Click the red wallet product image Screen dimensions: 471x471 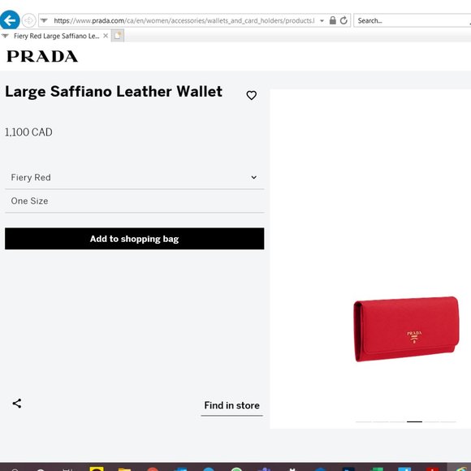(x=406, y=329)
